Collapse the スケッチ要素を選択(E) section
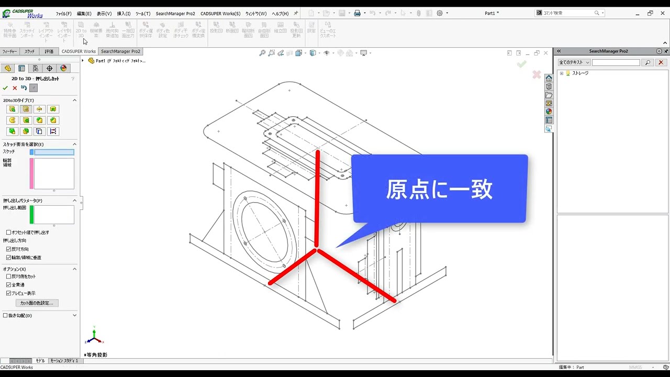 point(74,144)
